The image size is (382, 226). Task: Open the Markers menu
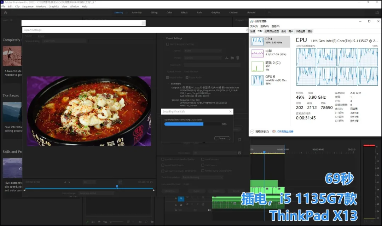point(41,7)
